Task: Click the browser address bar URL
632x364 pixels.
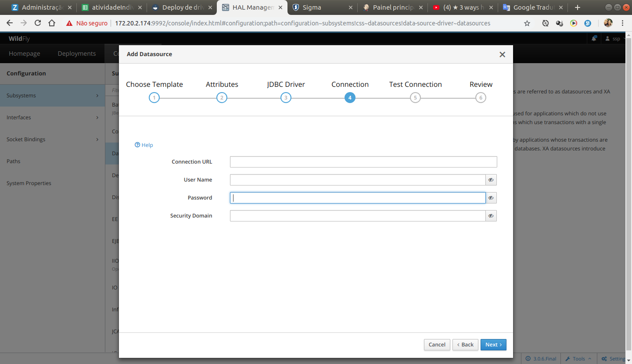Action: click(302, 23)
